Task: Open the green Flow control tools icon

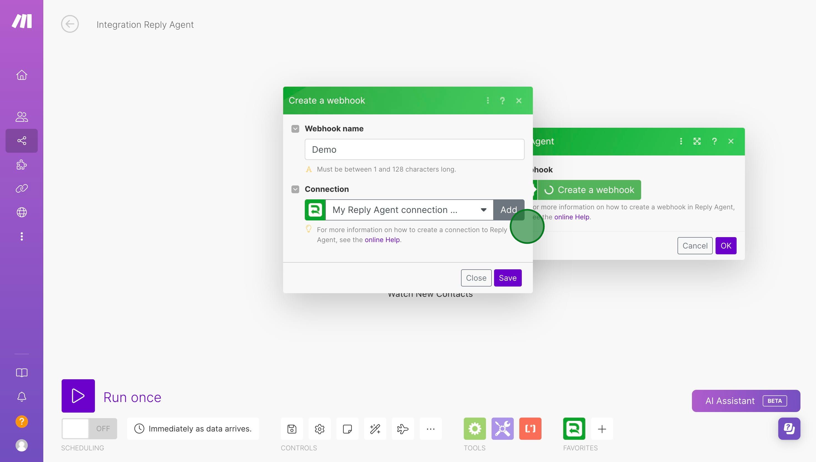Action: click(475, 429)
